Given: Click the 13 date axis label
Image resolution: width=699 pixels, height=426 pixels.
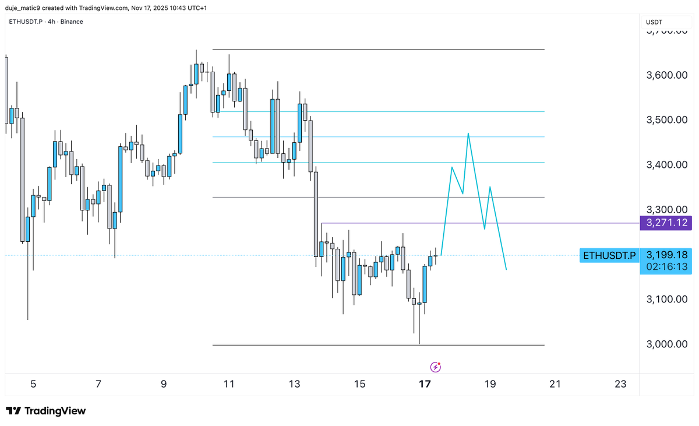Looking at the screenshot, I should 294,383.
